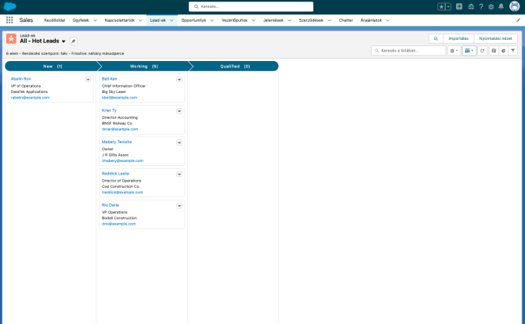Edit navigation bar with pencil icon

[x=517, y=20]
